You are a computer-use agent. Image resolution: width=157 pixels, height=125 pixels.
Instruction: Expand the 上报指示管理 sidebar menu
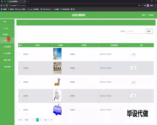7,67
